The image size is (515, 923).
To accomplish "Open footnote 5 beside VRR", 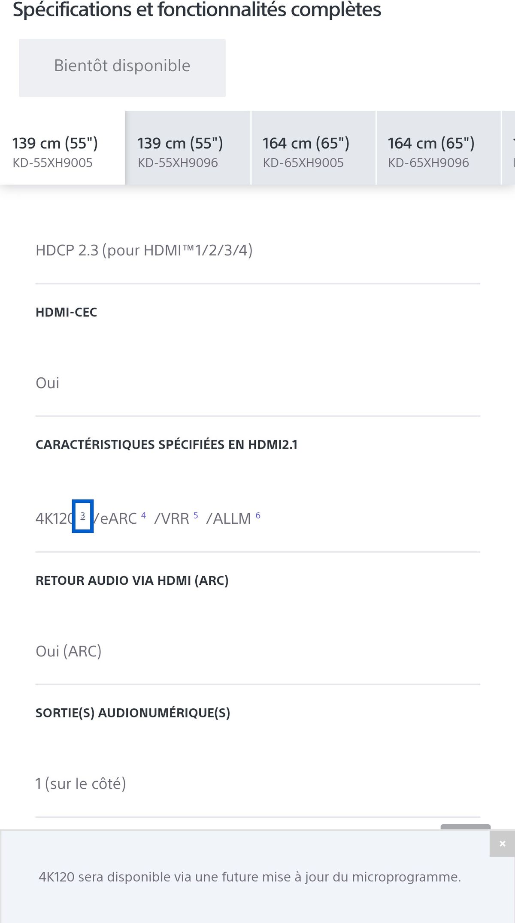I will click(x=196, y=515).
